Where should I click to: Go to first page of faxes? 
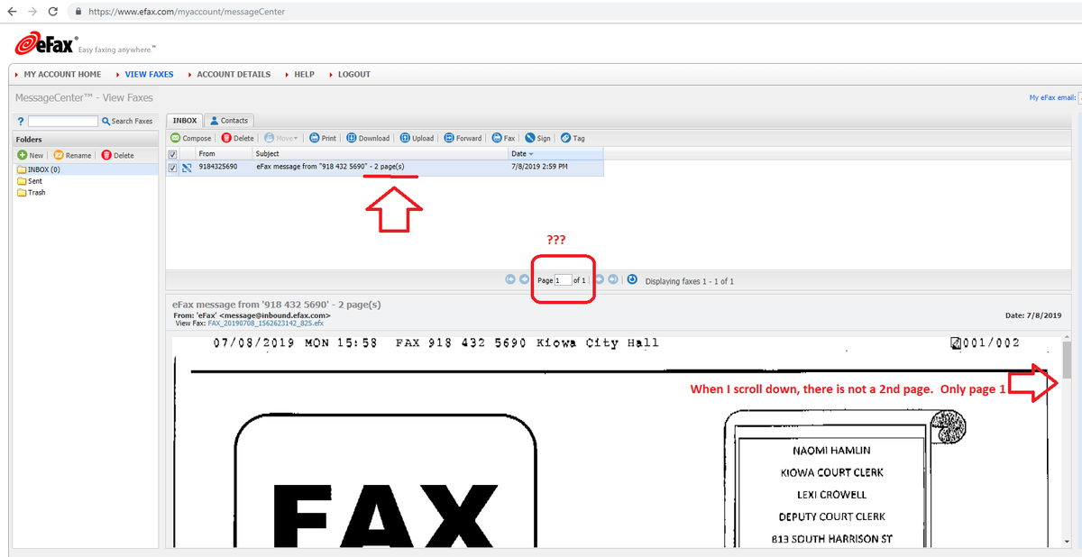[510, 280]
